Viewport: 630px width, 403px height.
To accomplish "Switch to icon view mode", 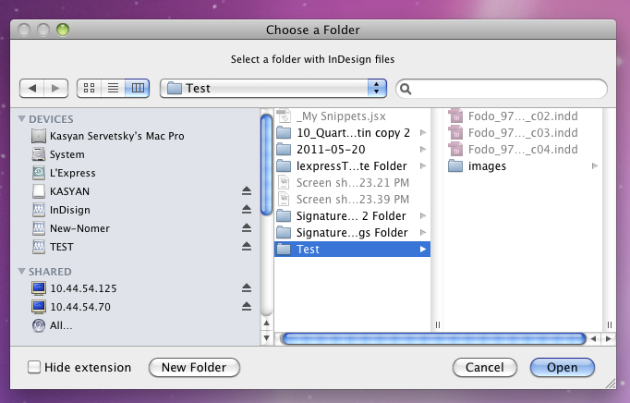I will [x=90, y=88].
